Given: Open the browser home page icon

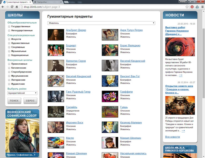Looking at the screenshot, I should 17,7.
